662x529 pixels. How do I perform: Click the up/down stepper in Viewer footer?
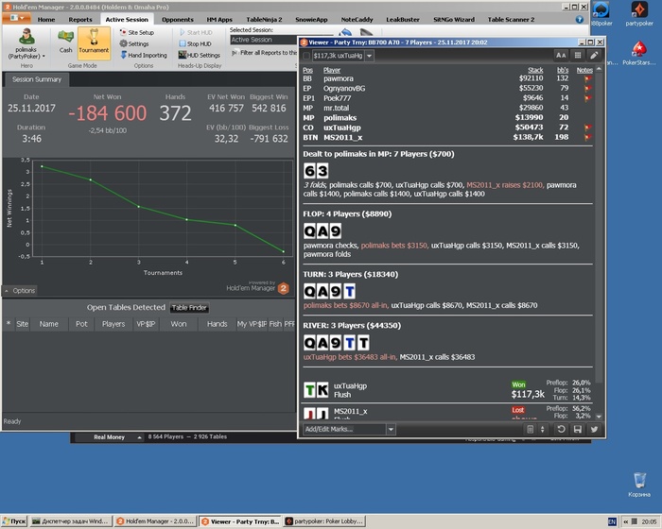click(543, 429)
